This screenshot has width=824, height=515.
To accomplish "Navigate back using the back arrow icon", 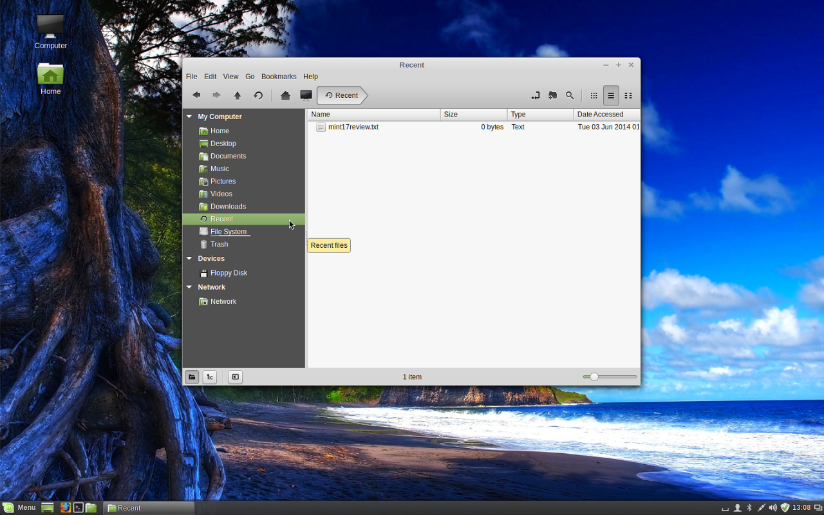I will coord(196,95).
